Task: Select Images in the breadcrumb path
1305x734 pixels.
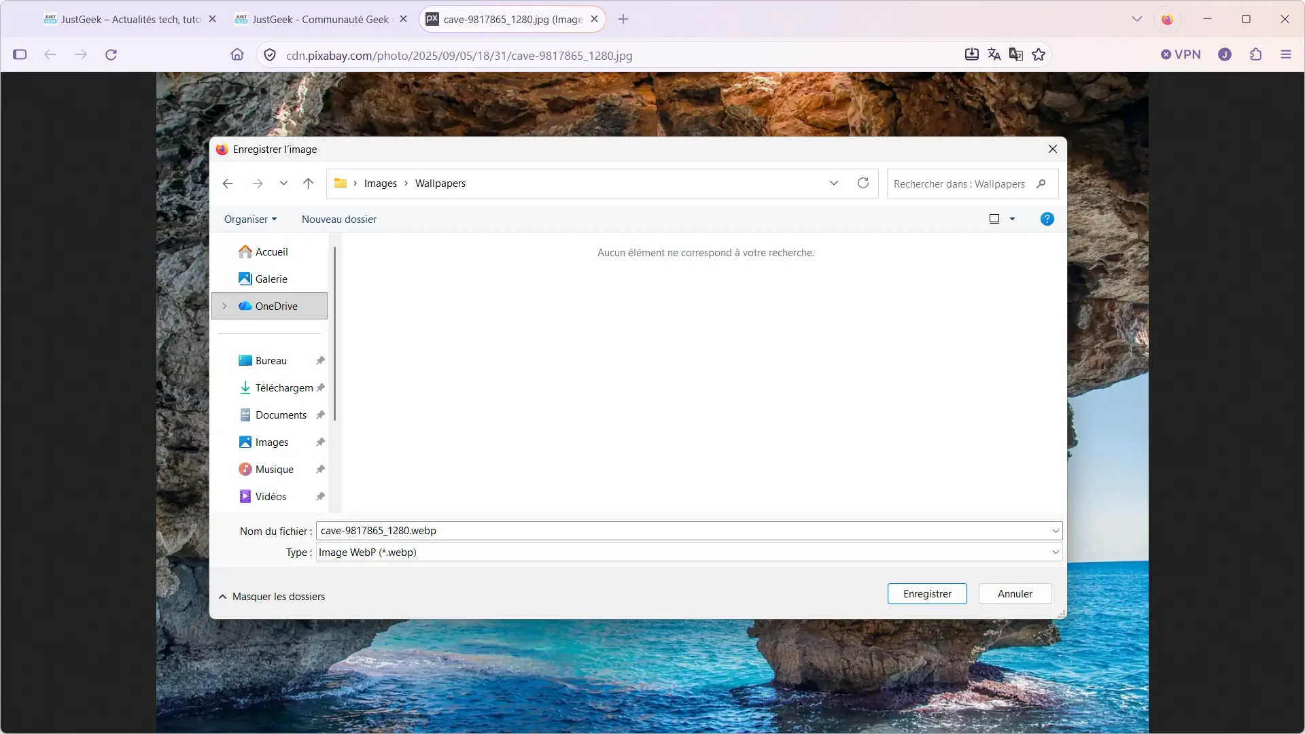Action: click(x=381, y=183)
